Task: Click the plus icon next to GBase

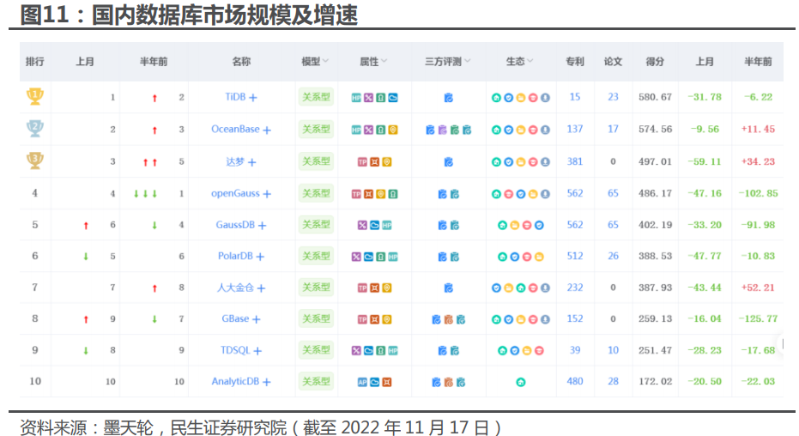Action: (x=256, y=319)
